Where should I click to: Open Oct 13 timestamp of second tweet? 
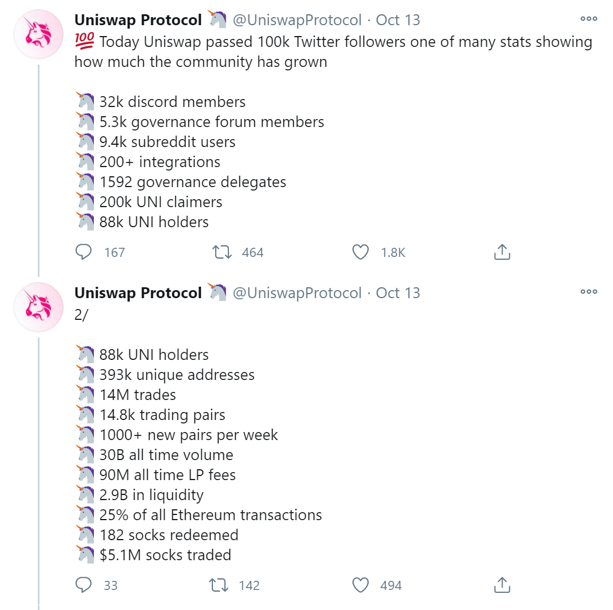pyautogui.click(x=398, y=292)
